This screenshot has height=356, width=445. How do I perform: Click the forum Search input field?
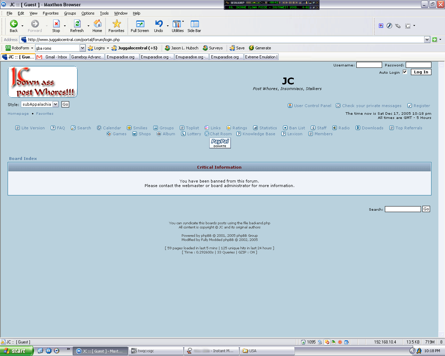pos(403,209)
